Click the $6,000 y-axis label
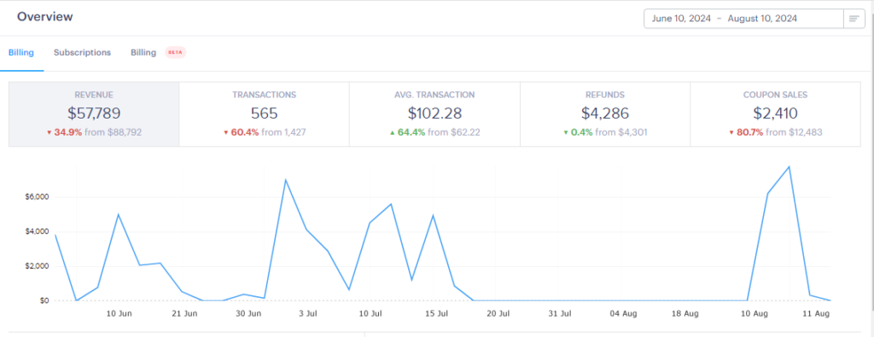 click(37, 197)
